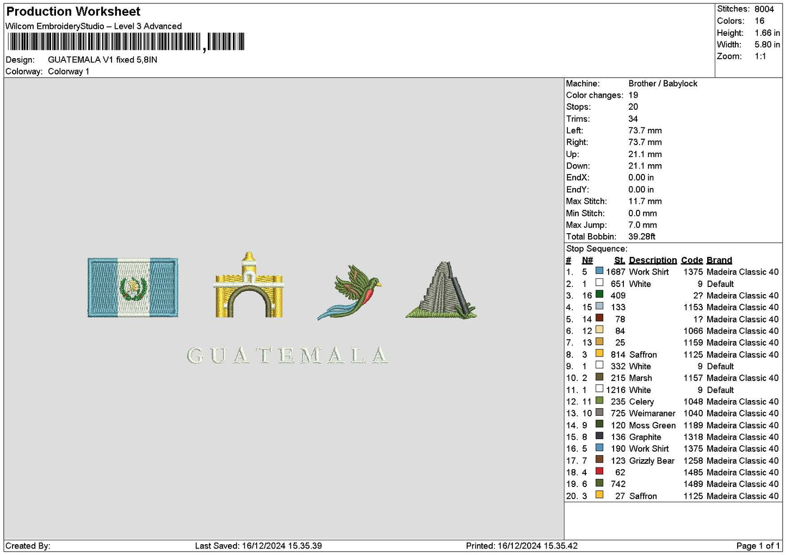Select the Weimaraner gray swatch

coord(599,413)
